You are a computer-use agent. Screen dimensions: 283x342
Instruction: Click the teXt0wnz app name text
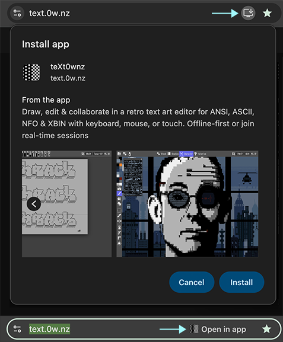point(68,67)
